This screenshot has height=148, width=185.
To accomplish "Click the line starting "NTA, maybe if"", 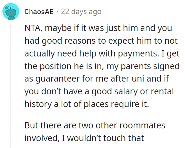I will tap(98, 28).
